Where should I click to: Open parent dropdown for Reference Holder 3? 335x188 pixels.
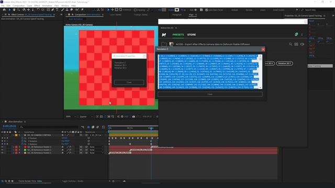[96, 147]
